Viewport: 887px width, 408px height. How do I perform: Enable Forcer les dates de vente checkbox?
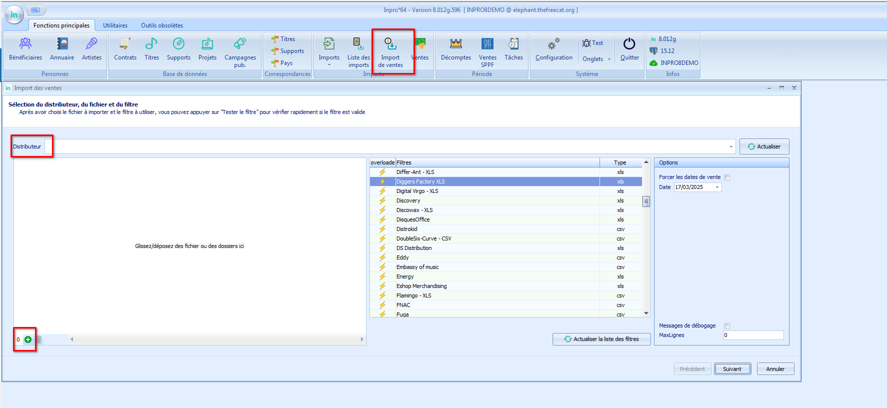tap(727, 177)
